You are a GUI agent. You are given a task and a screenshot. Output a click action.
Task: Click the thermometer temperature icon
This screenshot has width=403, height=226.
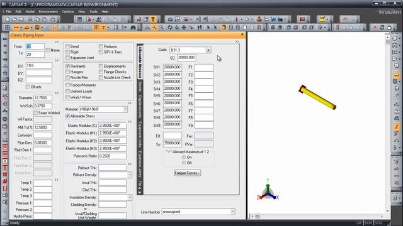coord(237,19)
